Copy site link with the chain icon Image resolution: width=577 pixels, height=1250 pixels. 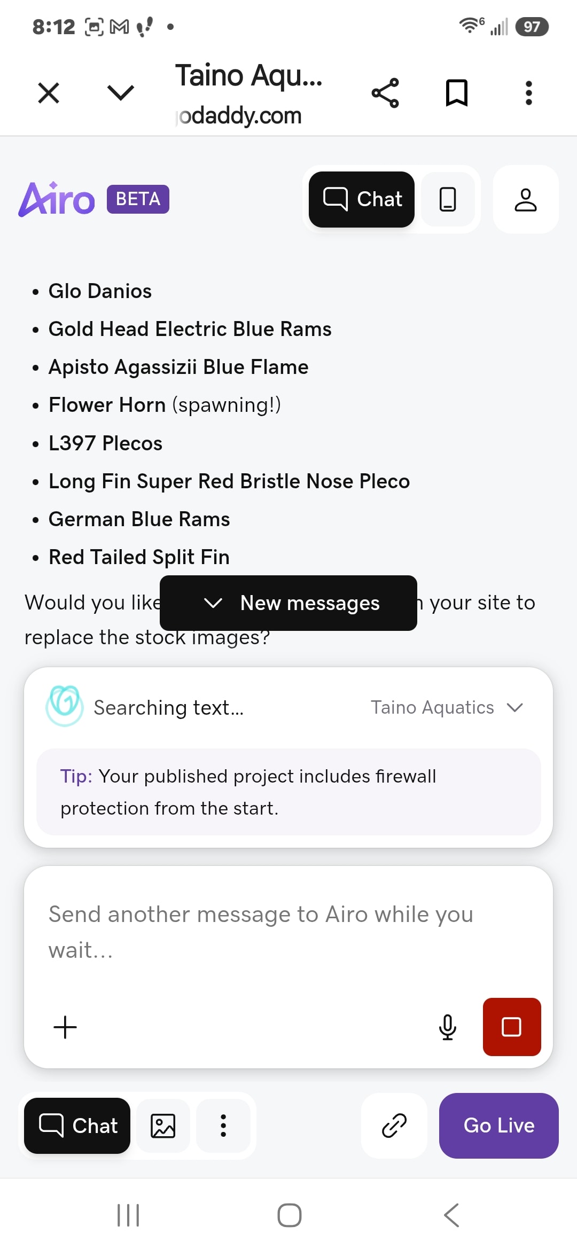point(394,1126)
